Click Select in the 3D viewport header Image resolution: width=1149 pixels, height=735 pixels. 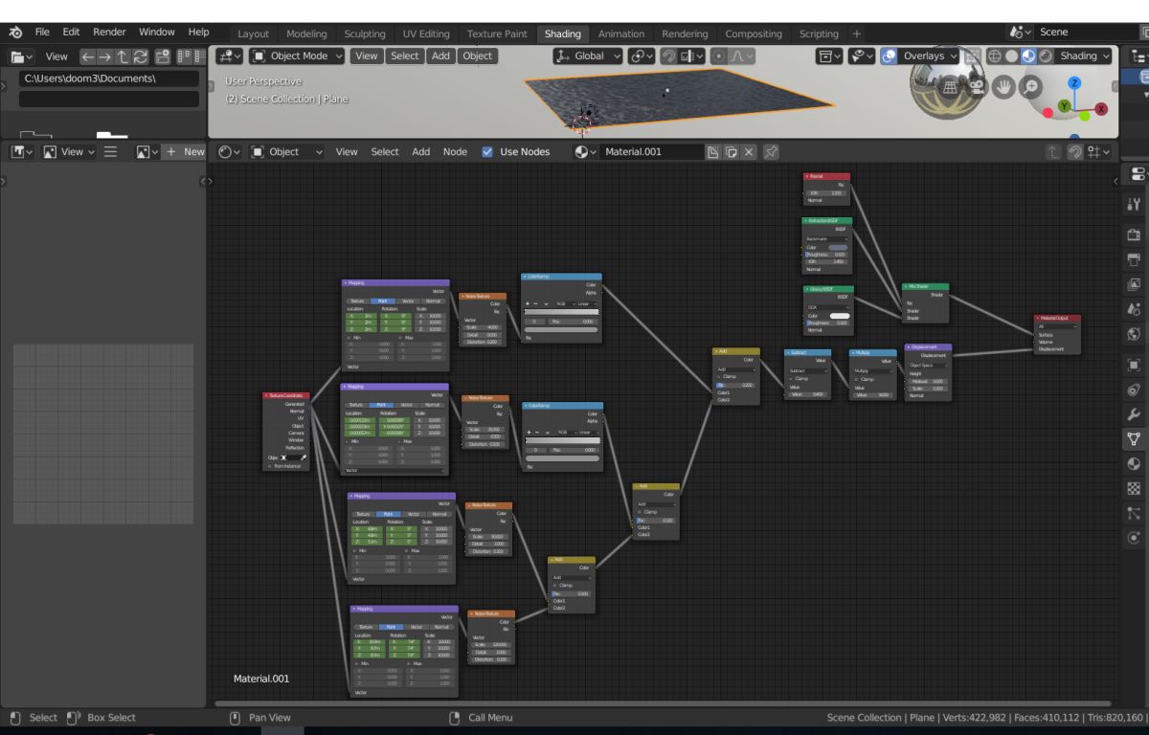[405, 56]
